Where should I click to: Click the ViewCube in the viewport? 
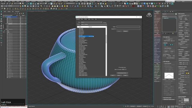coord(149,15)
